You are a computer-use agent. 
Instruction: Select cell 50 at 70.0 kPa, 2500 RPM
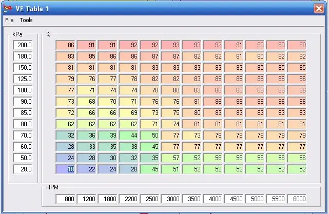coord(149,135)
